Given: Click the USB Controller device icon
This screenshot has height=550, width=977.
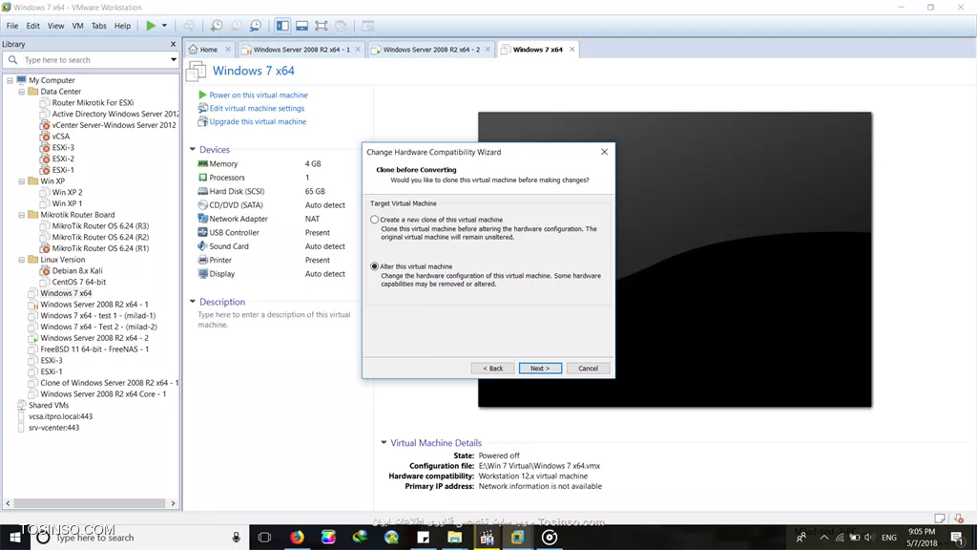Looking at the screenshot, I should [202, 233].
